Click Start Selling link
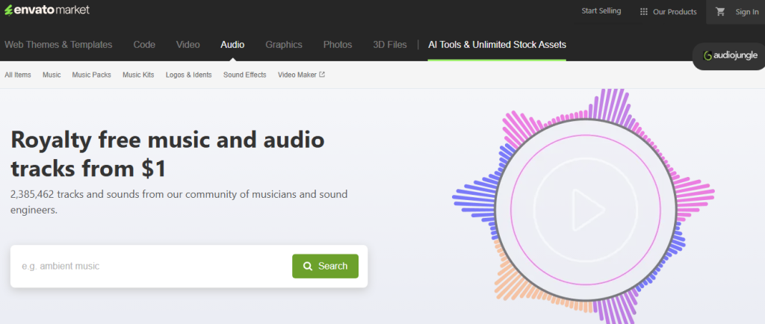This screenshot has height=324, width=765. coord(601,10)
